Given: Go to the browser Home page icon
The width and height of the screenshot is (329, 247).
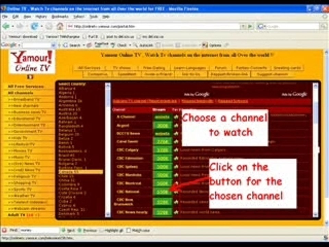Looking at the screenshot, I should point(60,26).
